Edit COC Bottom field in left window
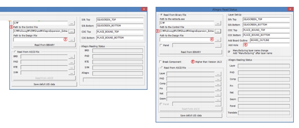 click(120, 38)
